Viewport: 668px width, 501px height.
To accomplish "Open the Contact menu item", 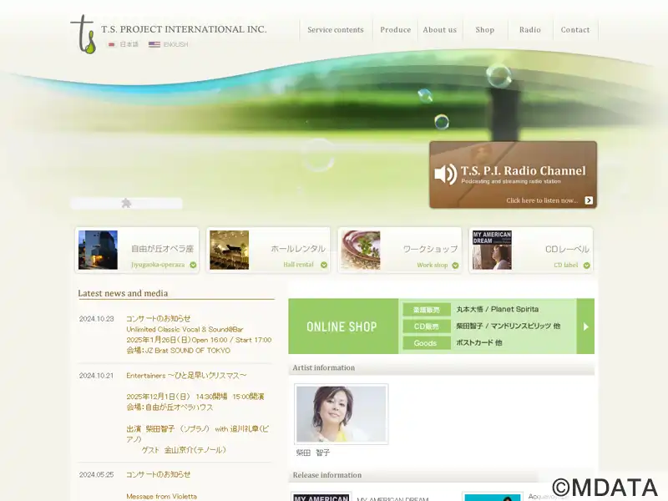I will tap(575, 30).
